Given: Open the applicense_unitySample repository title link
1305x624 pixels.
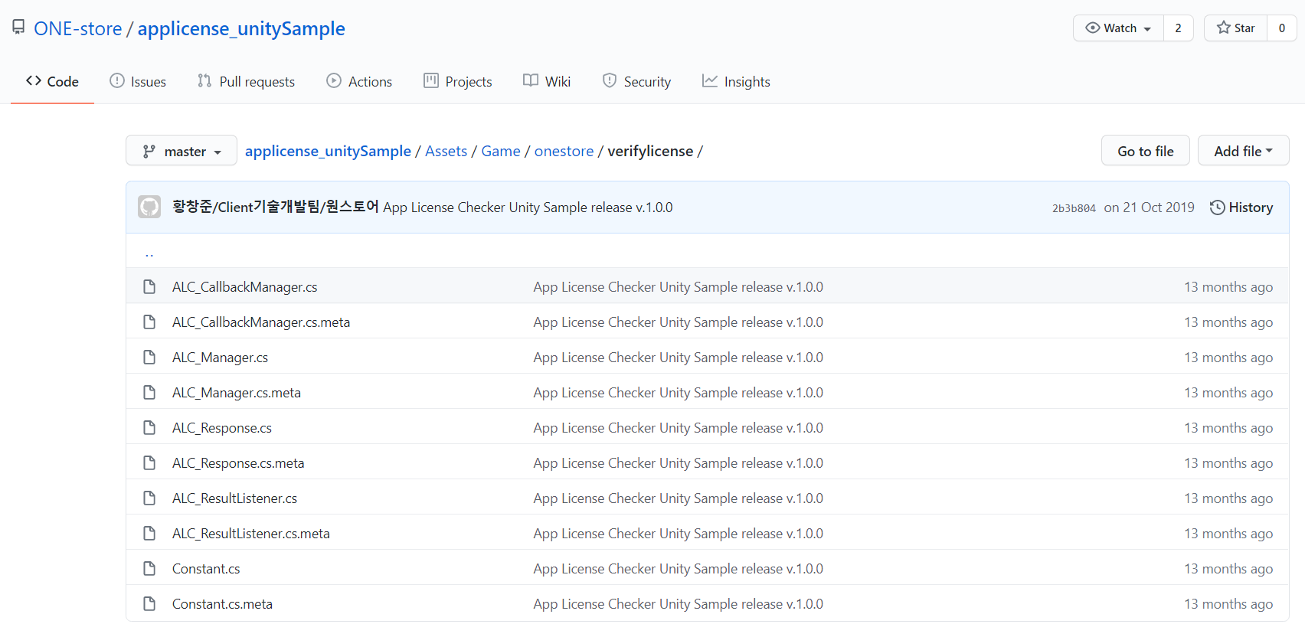Looking at the screenshot, I should (x=241, y=28).
